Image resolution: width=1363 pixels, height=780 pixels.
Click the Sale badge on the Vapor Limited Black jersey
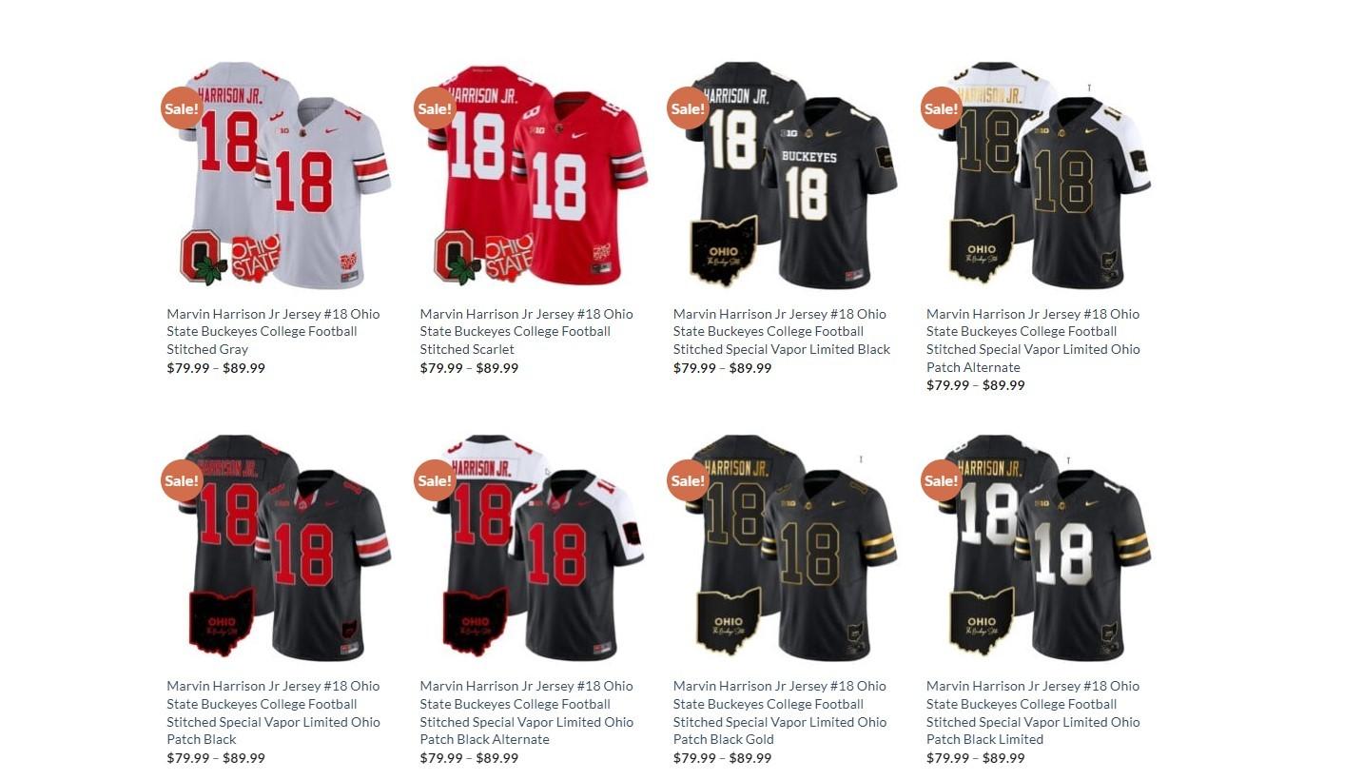pos(688,107)
